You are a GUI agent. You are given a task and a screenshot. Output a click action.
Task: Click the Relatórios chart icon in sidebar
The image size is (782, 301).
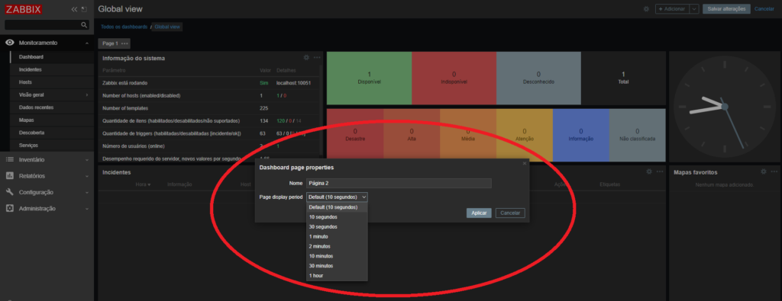pyautogui.click(x=9, y=175)
